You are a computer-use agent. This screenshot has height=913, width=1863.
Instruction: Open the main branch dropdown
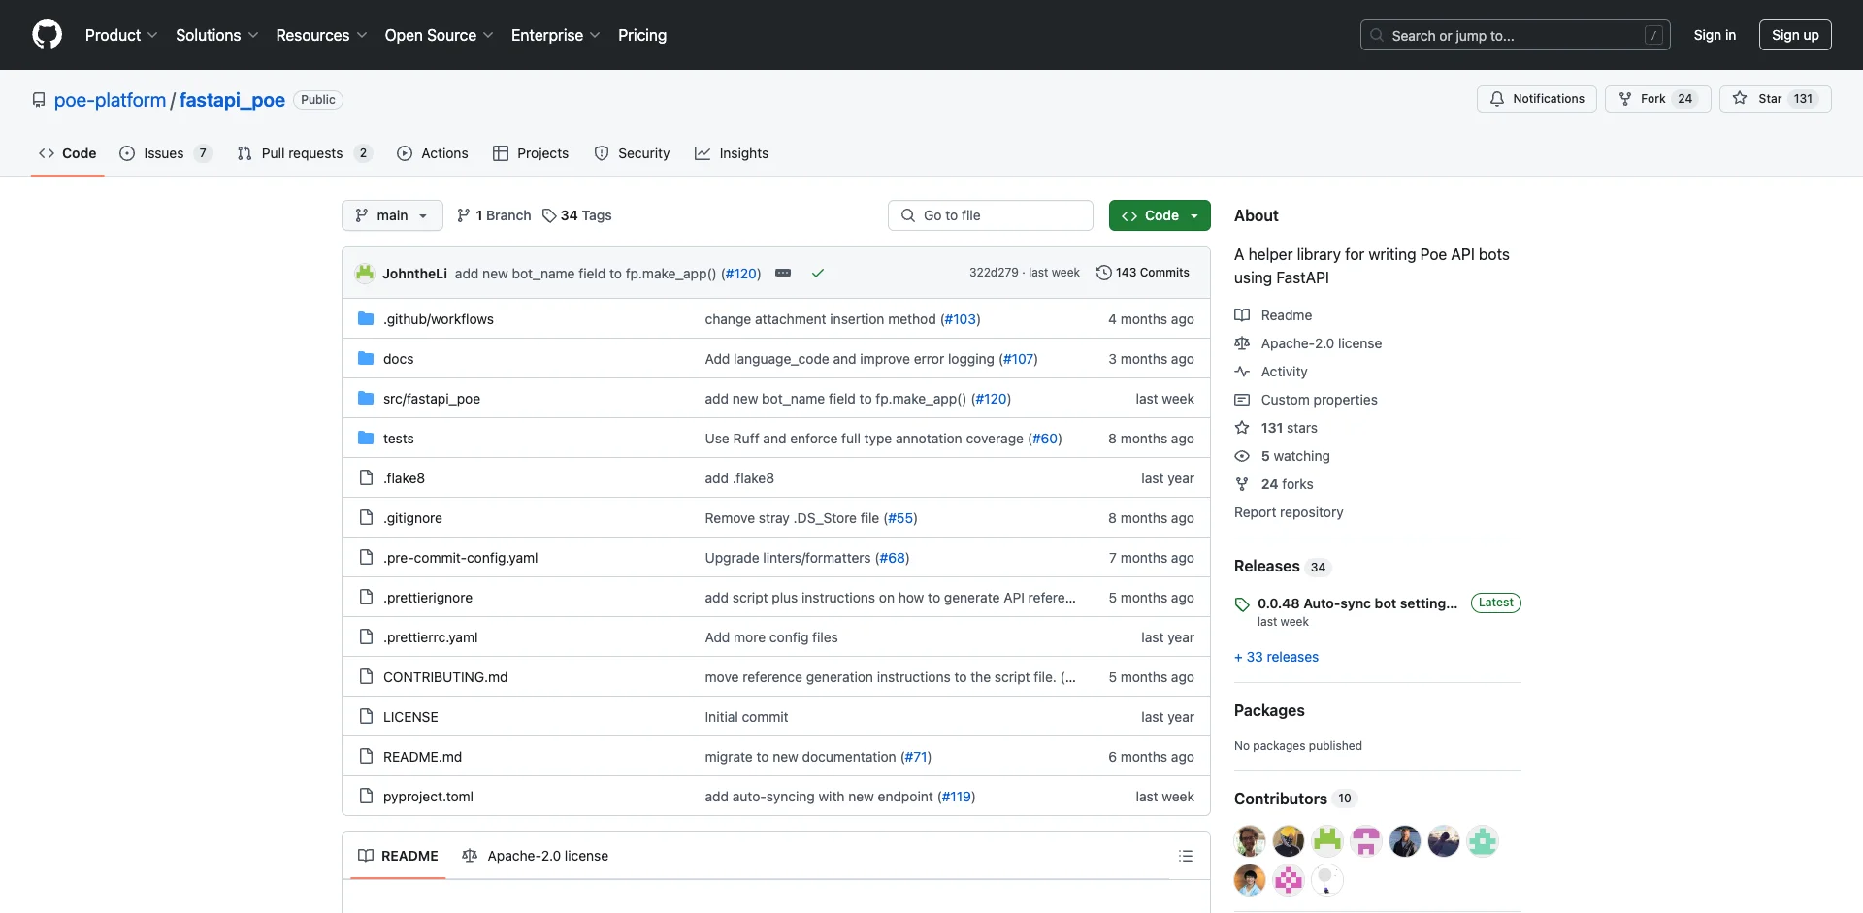tap(392, 215)
